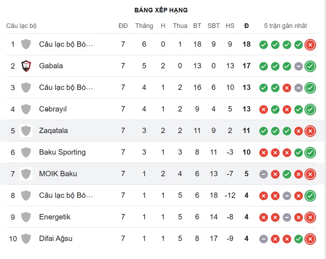The height and width of the screenshot is (259, 326).
Task: Click Gabala's latest green win indicator
Action: [310, 66]
